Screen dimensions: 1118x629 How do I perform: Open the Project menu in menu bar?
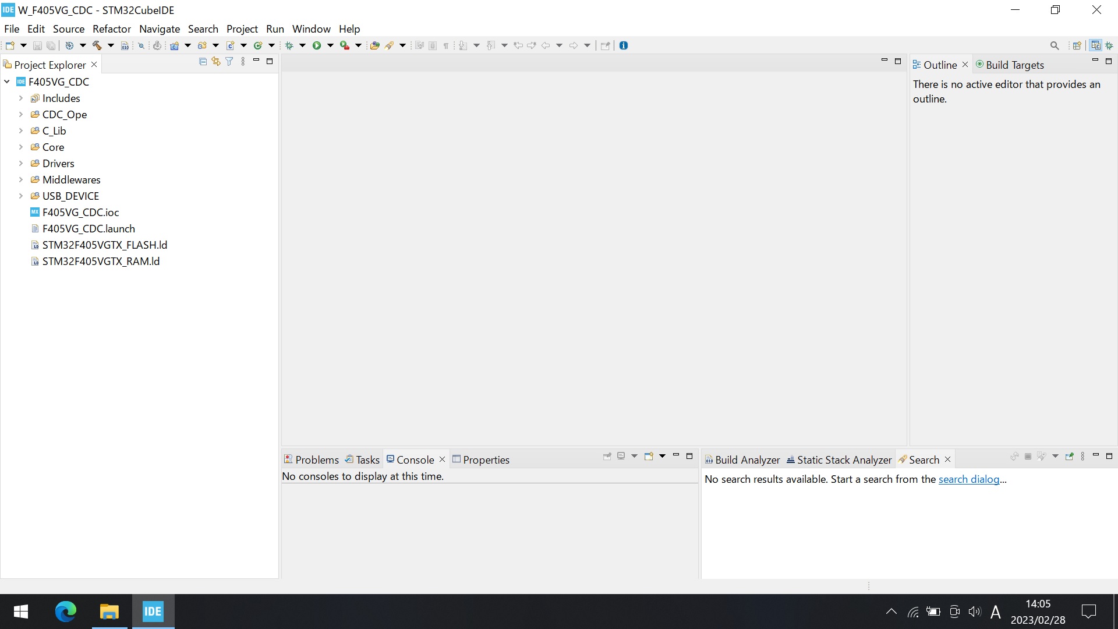(242, 29)
